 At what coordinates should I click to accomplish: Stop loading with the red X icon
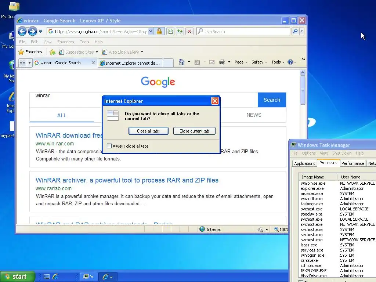click(189, 32)
